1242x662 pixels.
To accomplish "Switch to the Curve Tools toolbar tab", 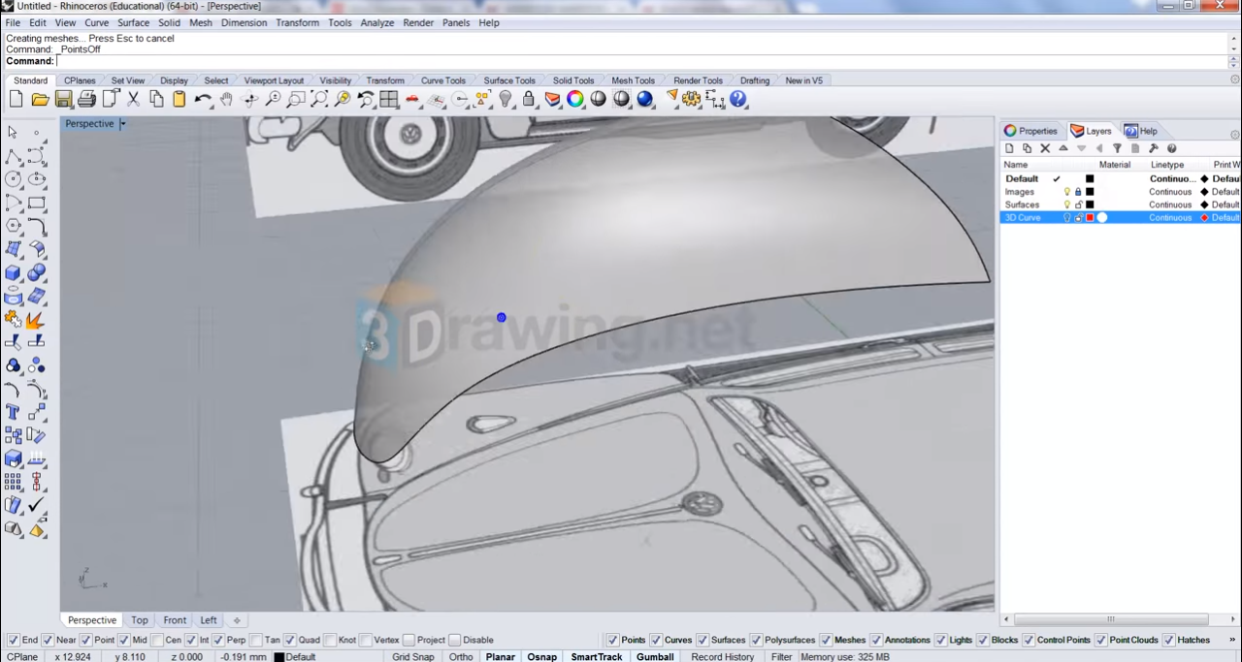I will pos(442,80).
